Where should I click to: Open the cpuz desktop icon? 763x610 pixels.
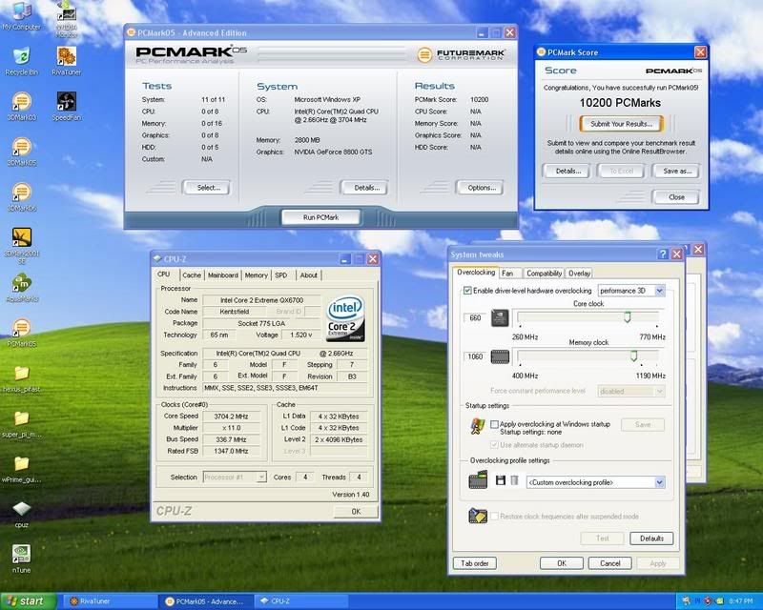21,509
